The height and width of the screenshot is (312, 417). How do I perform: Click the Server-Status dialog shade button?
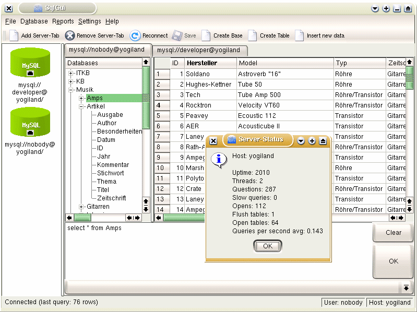coord(323,141)
